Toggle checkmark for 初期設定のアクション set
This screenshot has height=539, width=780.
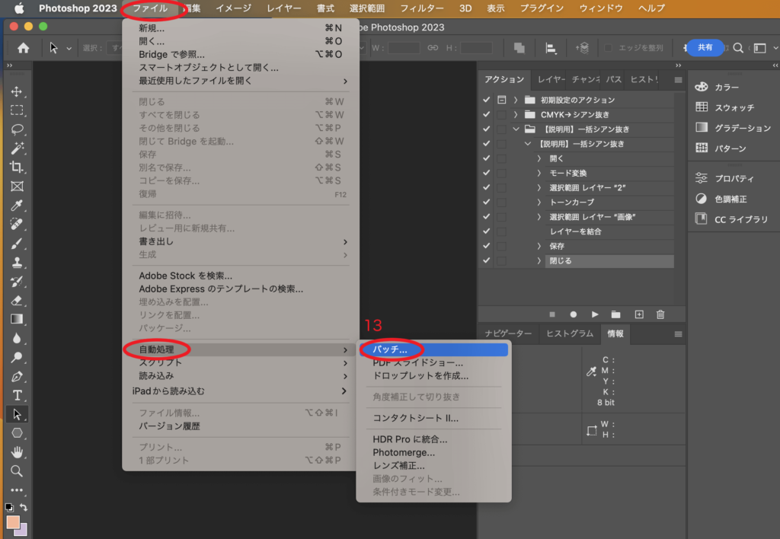coord(486,100)
